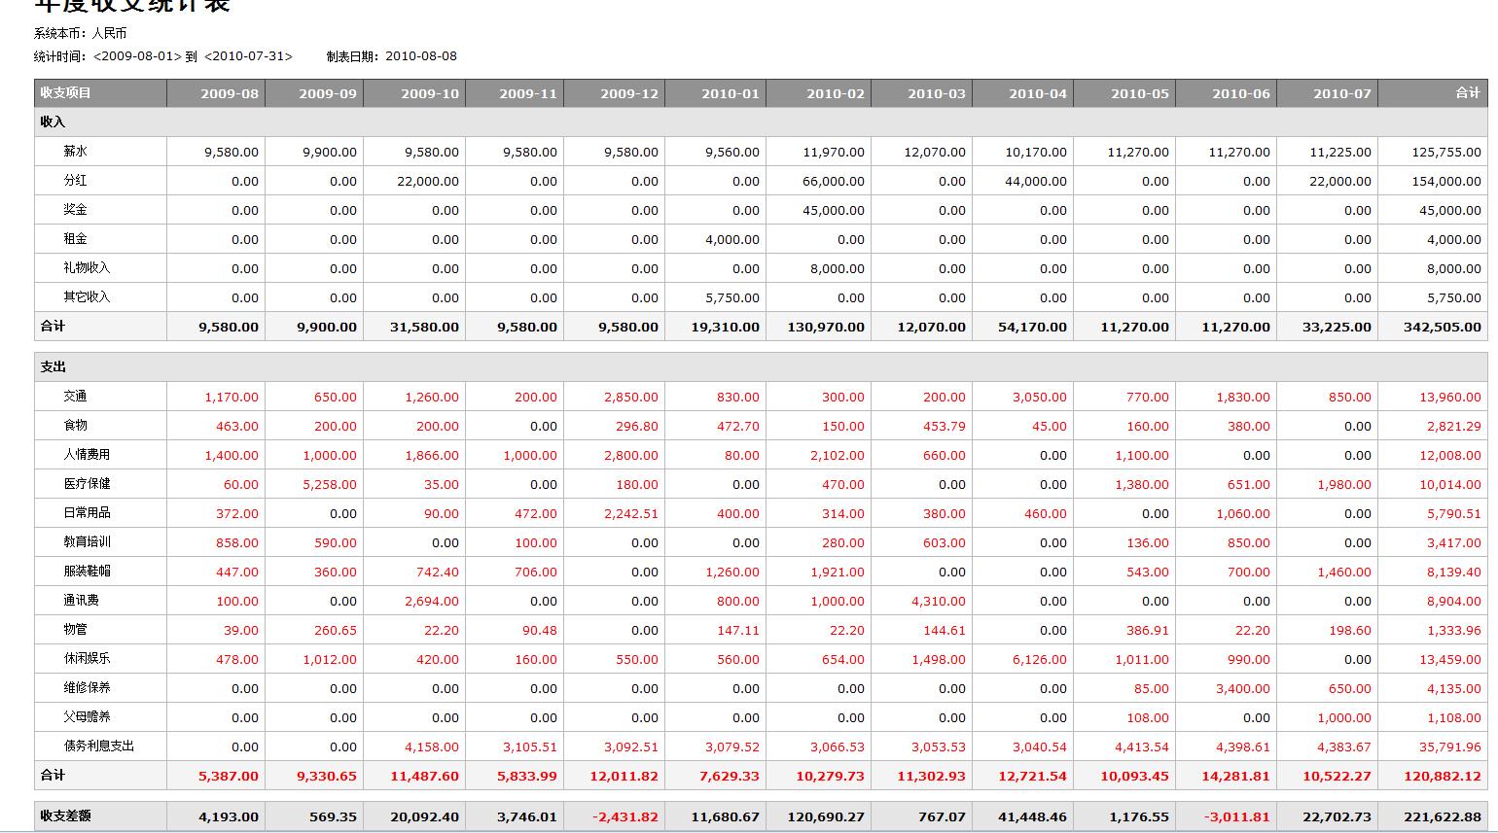This screenshot has height=833, width=1498.
Task: Click the start date 2009-08-01 in 统计时间
Action: 137,56
